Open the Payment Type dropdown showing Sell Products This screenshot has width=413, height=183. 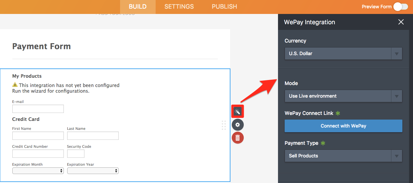[x=344, y=156]
